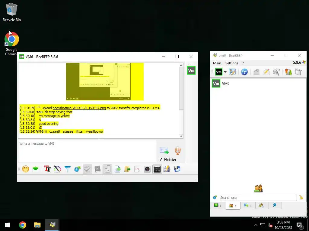Switch to the green board tab
The height and width of the screenshot is (231, 309).
[218, 205]
